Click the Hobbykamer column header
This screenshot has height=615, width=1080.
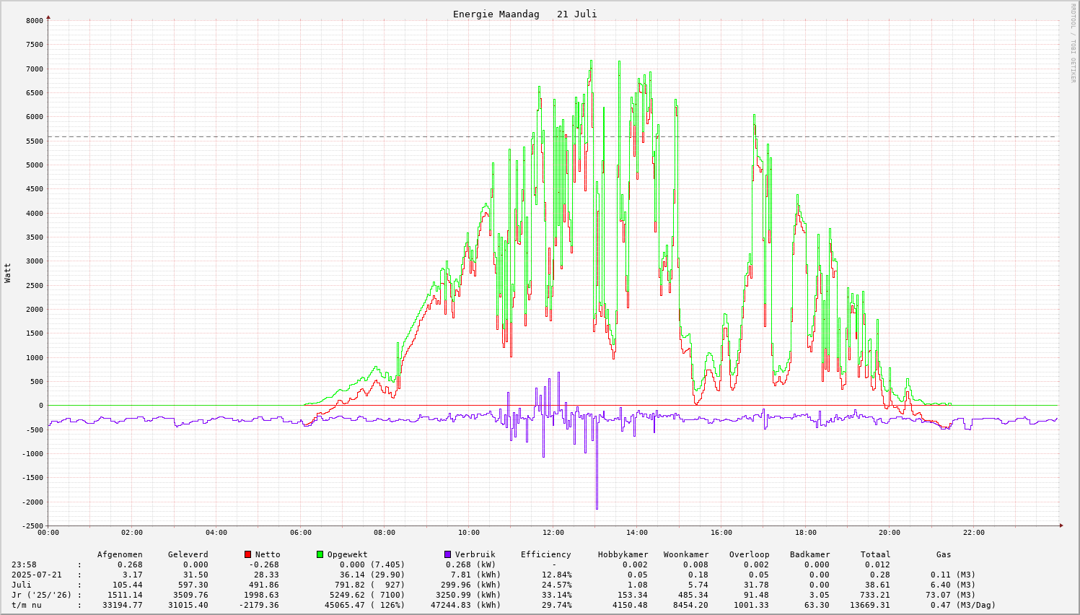pyautogui.click(x=623, y=554)
